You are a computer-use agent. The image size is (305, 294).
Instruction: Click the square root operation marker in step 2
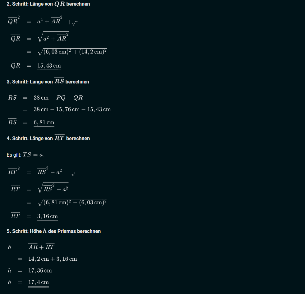pyautogui.click(x=73, y=22)
